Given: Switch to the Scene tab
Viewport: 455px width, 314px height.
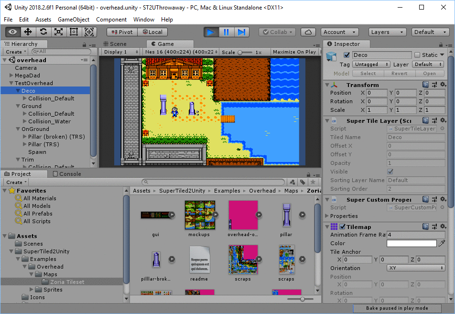Looking at the screenshot, I should [x=115, y=44].
